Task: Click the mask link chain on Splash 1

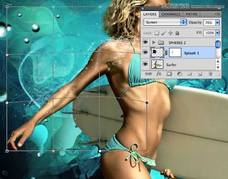Action: [166, 53]
